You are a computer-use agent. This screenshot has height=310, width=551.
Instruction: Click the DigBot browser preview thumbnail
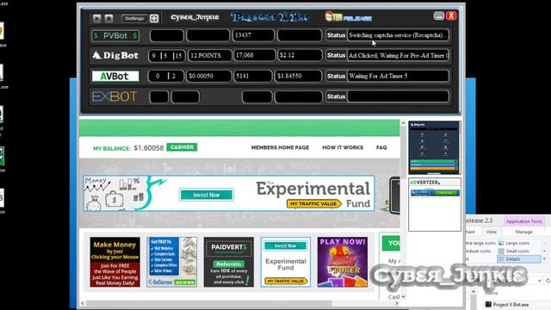(x=434, y=147)
